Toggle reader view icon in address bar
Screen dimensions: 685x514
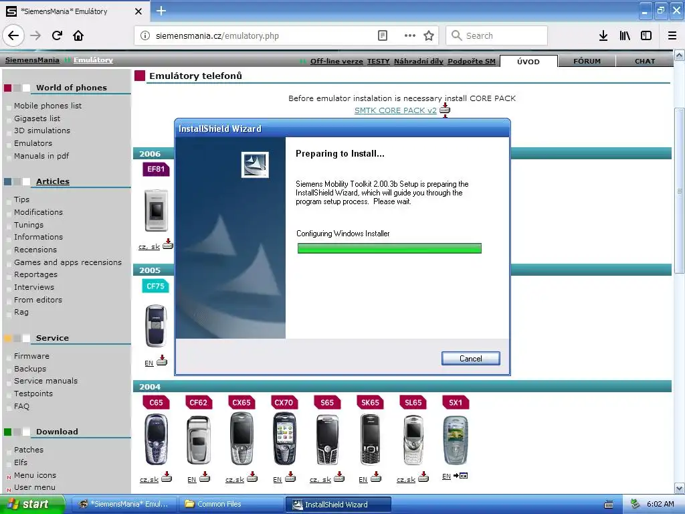click(382, 35)
